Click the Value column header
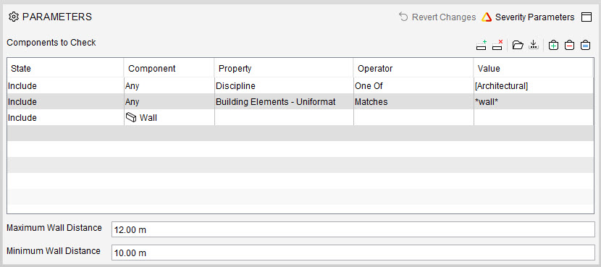Image resolution: width=601 pixels, height=267 pixels. click(x=533, y=69)
